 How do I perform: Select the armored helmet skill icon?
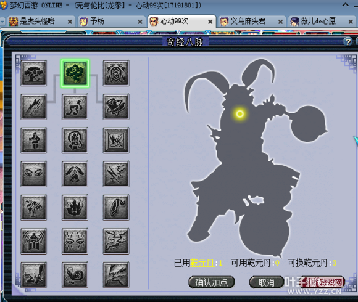33,241
